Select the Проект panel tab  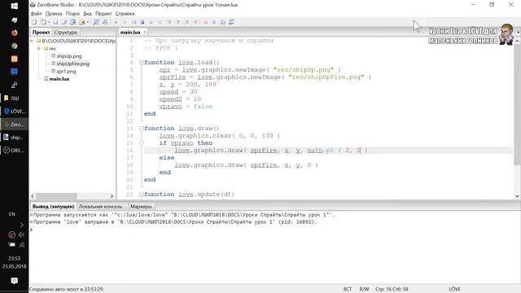click(x=41, y=33)
